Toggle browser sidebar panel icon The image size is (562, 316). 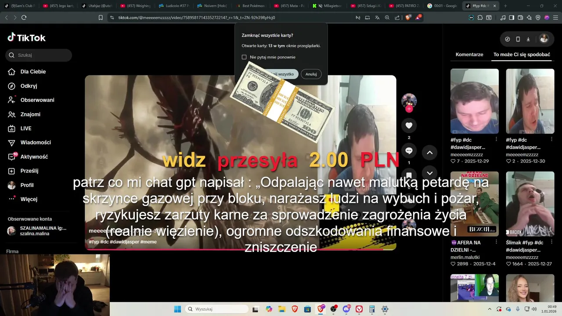pyautogui.click(x=512, y=18)
